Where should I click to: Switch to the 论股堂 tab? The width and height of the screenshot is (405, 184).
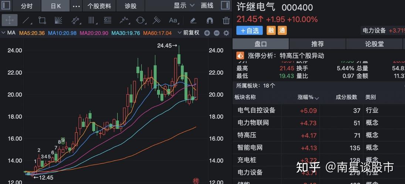coord(374,44)
